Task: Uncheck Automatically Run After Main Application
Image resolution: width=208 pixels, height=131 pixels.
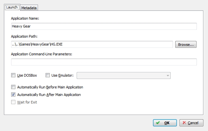Action: pos(13,95)
